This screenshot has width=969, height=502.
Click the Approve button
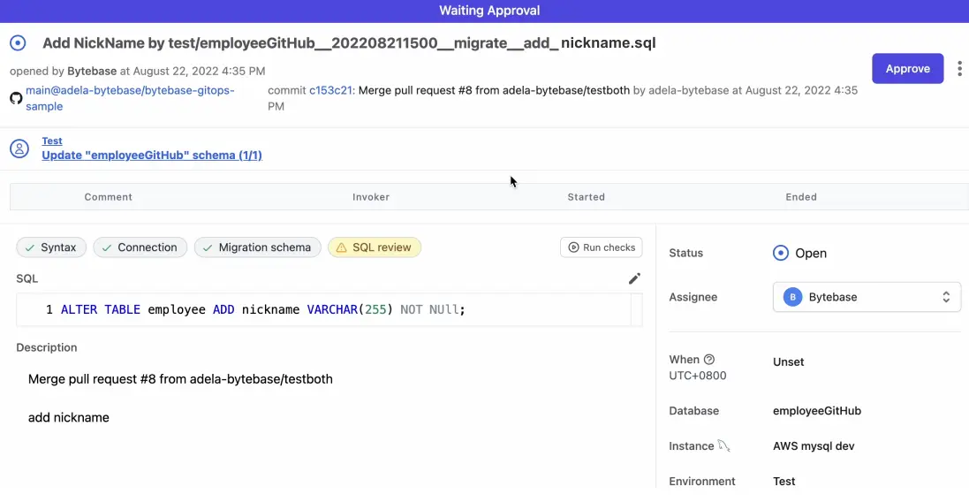[x=907, y=69]
